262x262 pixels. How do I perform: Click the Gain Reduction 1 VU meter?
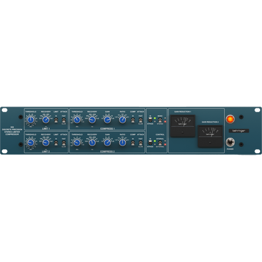point(183,126)
